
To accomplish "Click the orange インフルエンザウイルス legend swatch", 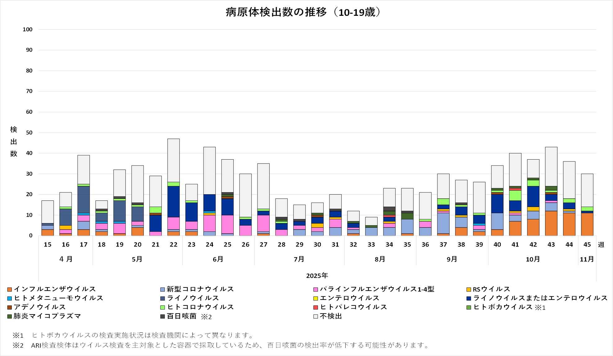I will click(x=10, y=289).
